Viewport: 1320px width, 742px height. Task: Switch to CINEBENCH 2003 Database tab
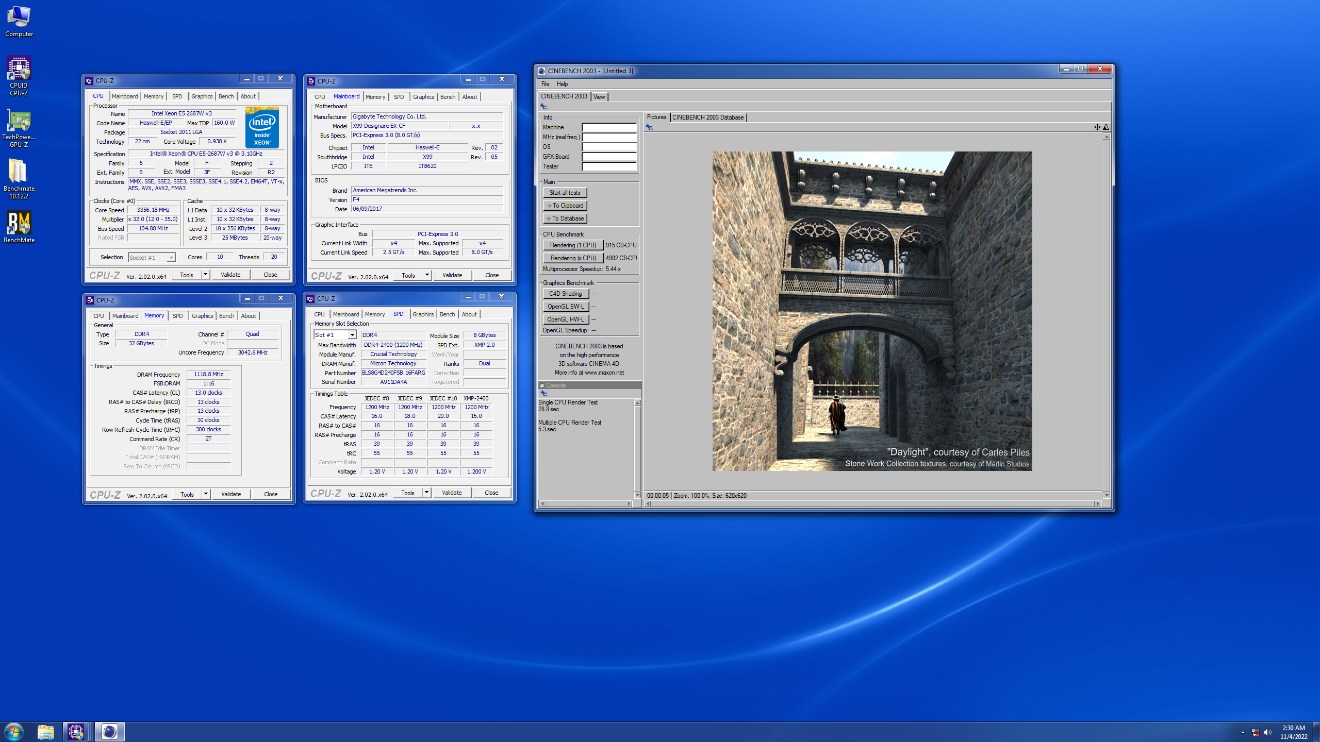tap(708, 117)
